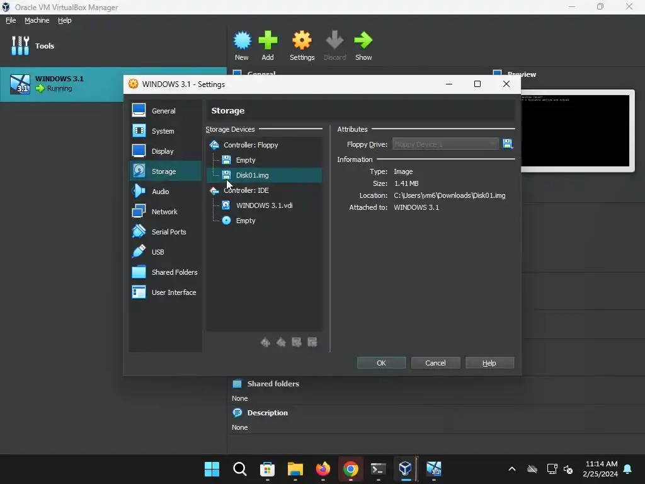Open the Display settings category
This screenshot has height=484, width=645.
[x=166, y=151]
